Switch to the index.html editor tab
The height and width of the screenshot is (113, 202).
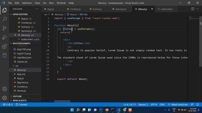point(166,9)
